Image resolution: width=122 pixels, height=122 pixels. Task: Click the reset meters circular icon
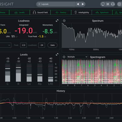coord(103,4)
